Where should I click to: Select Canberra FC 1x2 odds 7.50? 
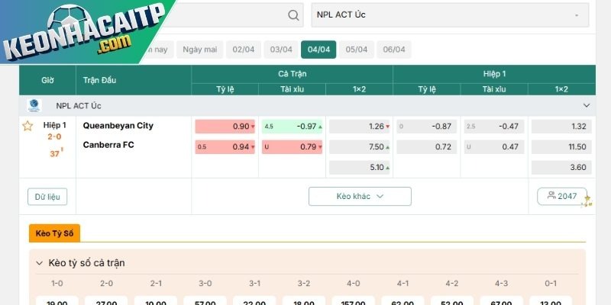coord(360,146)
